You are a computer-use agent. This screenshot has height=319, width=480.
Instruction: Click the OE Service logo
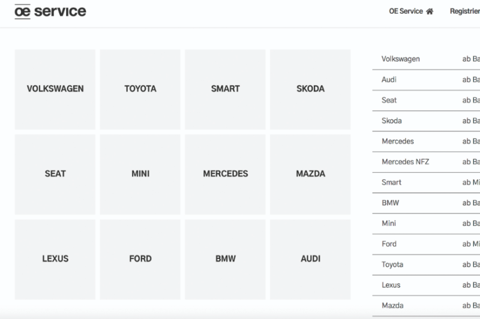[x=50, y=11]
